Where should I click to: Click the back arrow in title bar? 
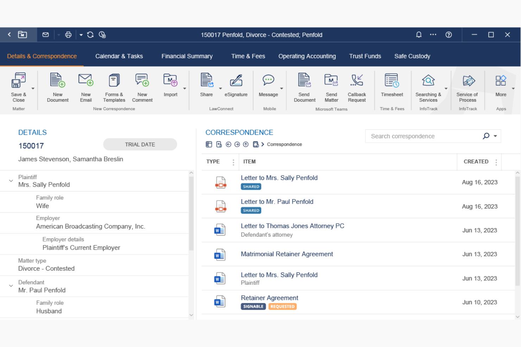[x=10, y=34]
